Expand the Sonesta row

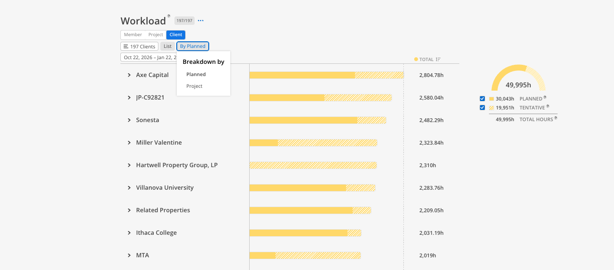(x=129, y=120)
